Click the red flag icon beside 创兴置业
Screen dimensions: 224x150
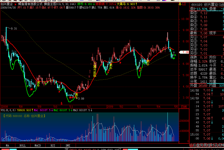tap(15, 4)
